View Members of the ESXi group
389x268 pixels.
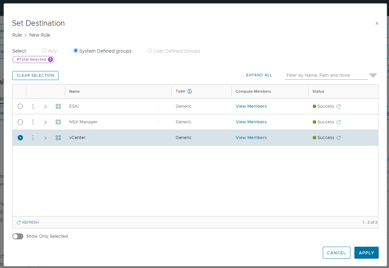click(x=251, y=106)
